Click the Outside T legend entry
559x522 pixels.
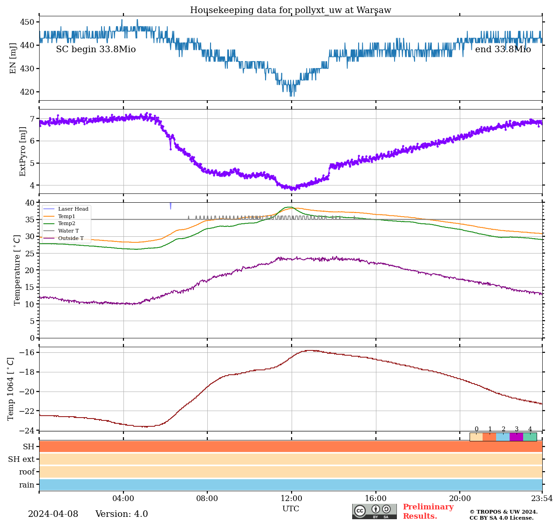point(64,238)
